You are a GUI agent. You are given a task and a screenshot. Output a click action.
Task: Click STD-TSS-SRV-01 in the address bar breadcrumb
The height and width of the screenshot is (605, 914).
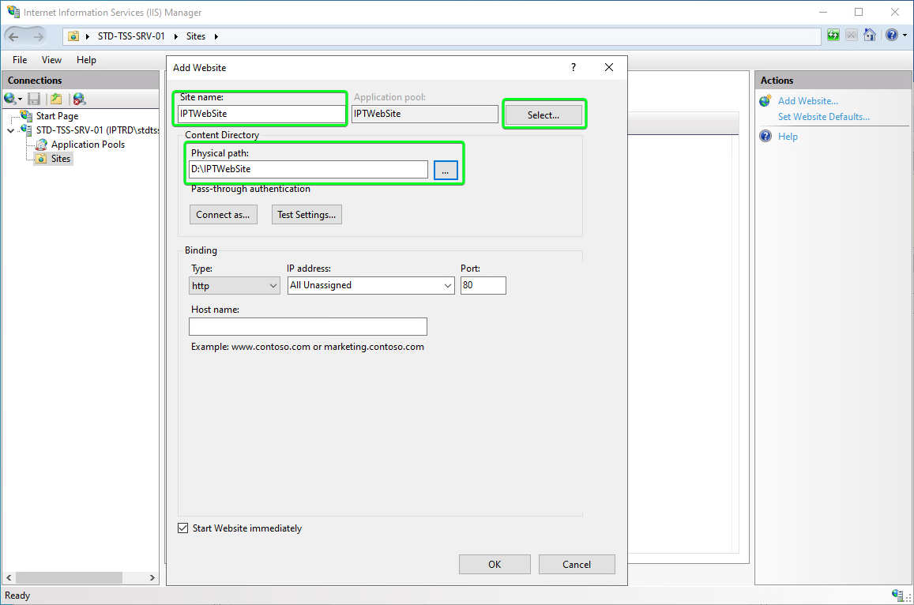[131, 36]
